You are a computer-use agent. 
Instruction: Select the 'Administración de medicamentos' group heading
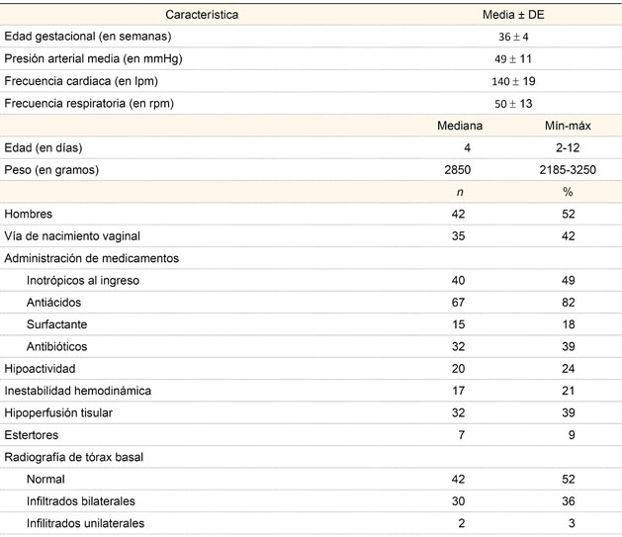coord(92,258)
